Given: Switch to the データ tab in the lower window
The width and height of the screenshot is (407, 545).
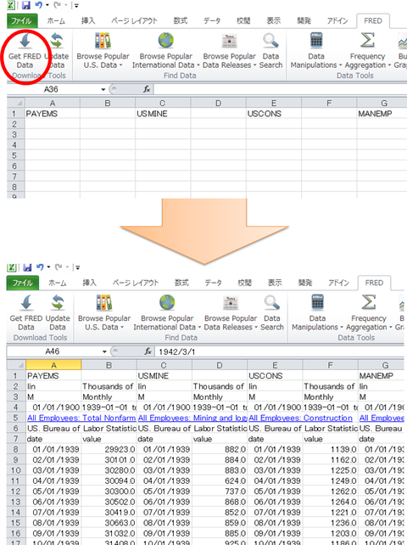Looking at the screenshot, I should click(213, 283).
